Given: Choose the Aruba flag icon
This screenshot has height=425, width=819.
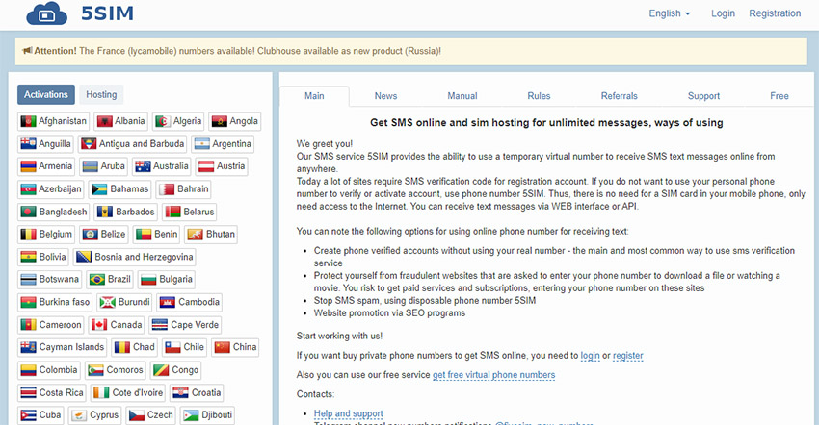Looking at the screenshot, I should (91, 166).
